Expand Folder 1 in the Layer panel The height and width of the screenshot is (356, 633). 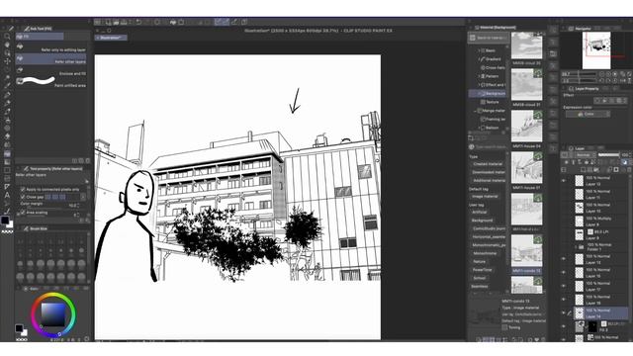click(x=576, y=246)
